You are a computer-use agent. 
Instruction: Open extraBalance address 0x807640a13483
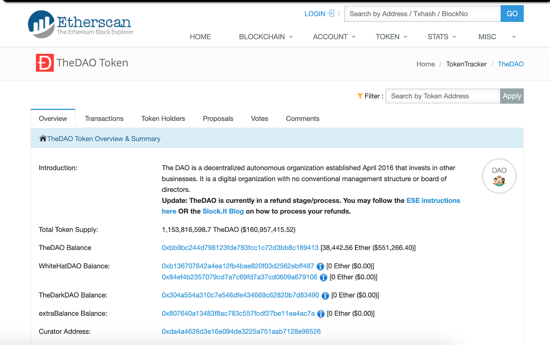point(238,313)
